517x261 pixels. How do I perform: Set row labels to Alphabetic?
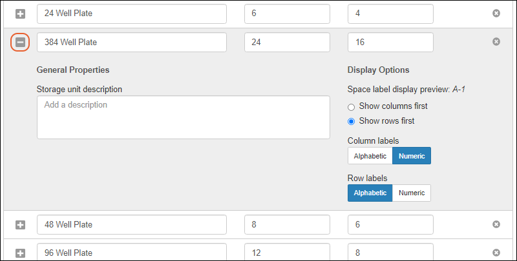coord(370,193)
